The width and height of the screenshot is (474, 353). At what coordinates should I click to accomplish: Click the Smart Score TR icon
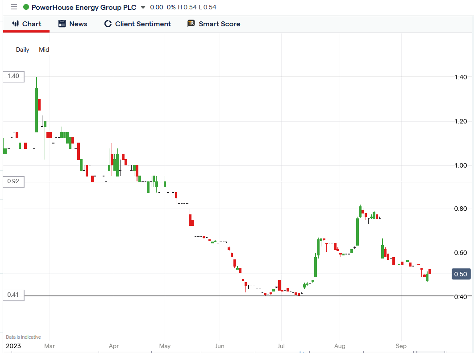pos(191,23)
